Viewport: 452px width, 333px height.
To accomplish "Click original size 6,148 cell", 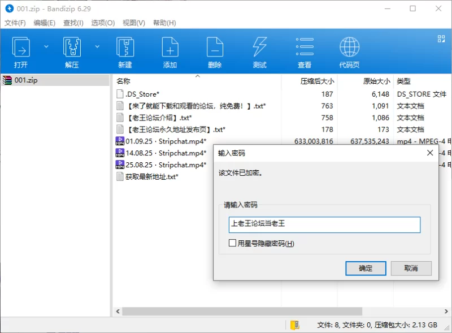I will 380,94.
